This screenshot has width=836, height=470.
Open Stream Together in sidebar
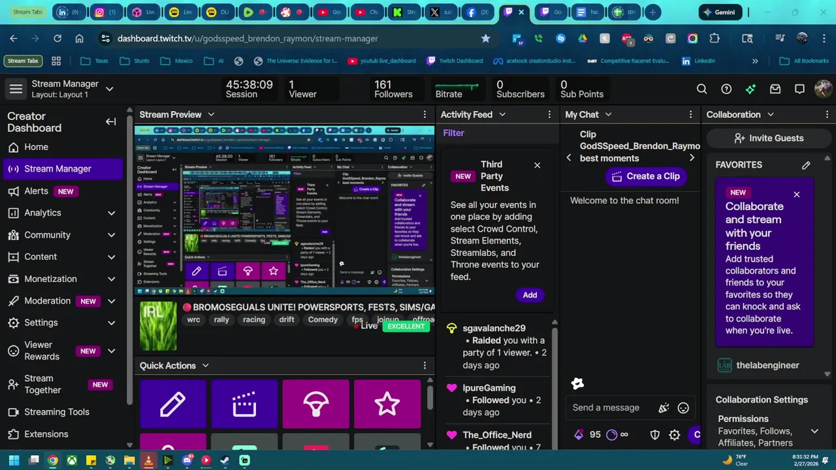(x=62, y=384)
